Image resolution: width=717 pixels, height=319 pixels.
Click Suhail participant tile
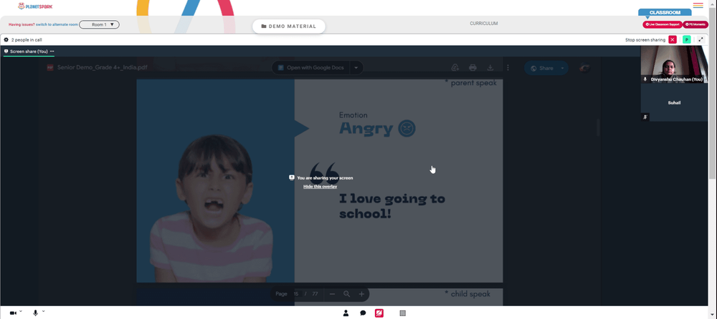click(x=674, y=103)
